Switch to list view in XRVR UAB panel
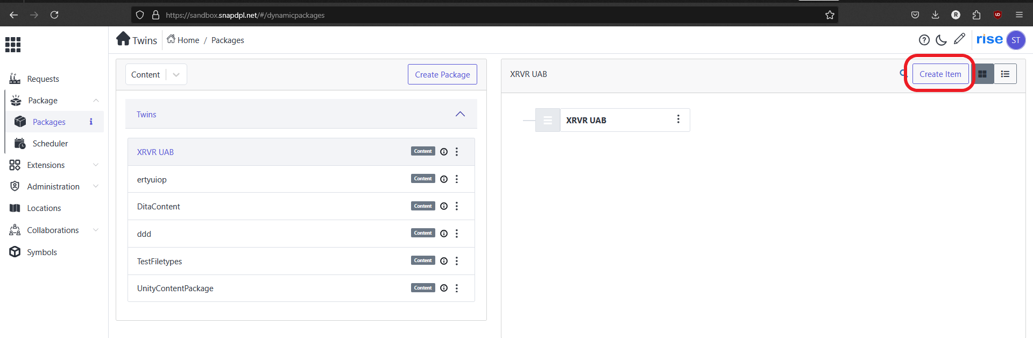This screenshot has height=338, width=1033. 1005,74
